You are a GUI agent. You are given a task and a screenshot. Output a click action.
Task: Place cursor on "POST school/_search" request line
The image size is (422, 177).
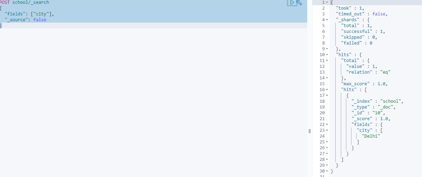point(25,2)
